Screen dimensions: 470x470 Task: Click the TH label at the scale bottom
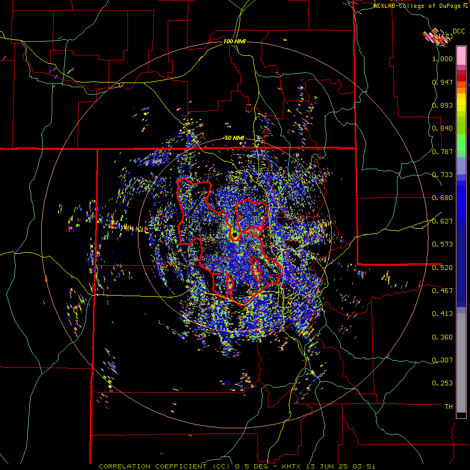(x=449, y=407)
